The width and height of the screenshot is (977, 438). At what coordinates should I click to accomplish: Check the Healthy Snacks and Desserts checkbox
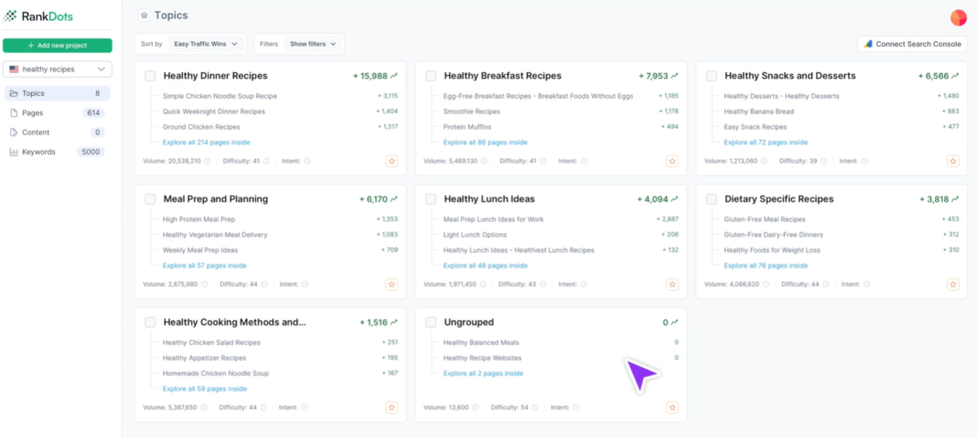(712, 76)
